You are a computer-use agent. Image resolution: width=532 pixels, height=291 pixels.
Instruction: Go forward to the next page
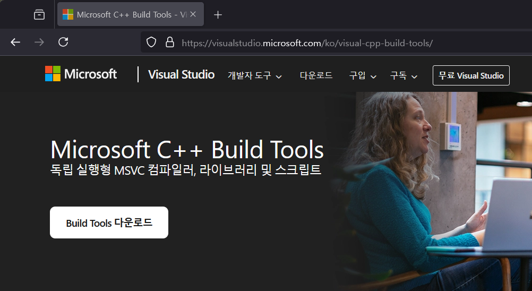click(x=39, y=42)
